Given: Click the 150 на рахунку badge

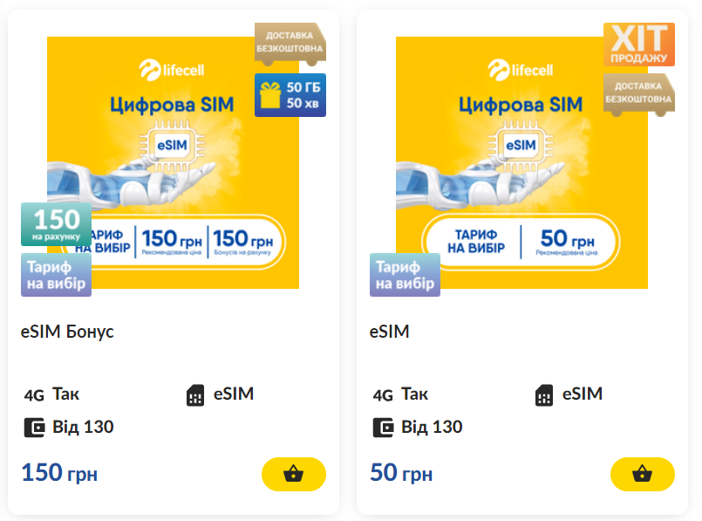Looking at the screenshot, I should [x=54, y=223].
